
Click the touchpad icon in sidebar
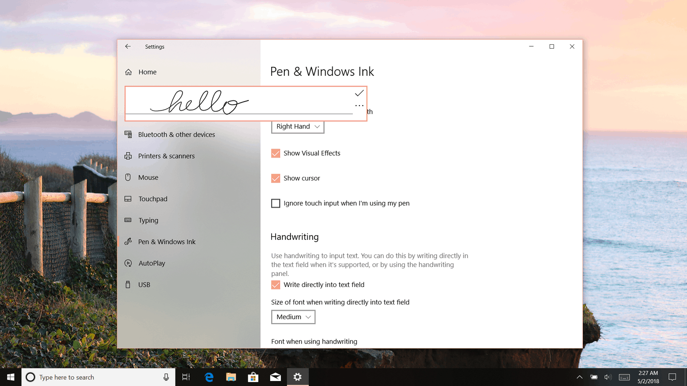coord(128,199)
